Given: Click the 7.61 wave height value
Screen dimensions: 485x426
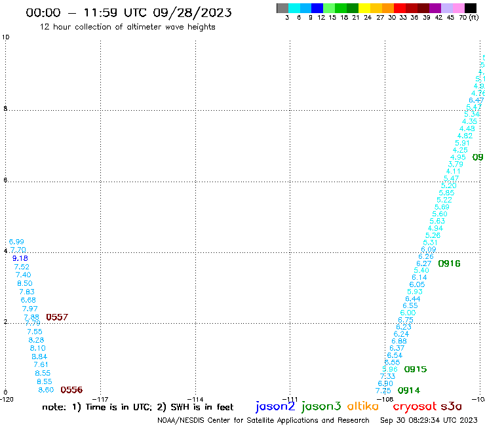Looking at the screenshot, I should point(41,364).
